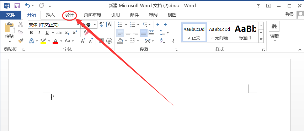This screenshot has width=304, height=131.
Task: Apply the 标题 1 style
Action: point(245,32)
